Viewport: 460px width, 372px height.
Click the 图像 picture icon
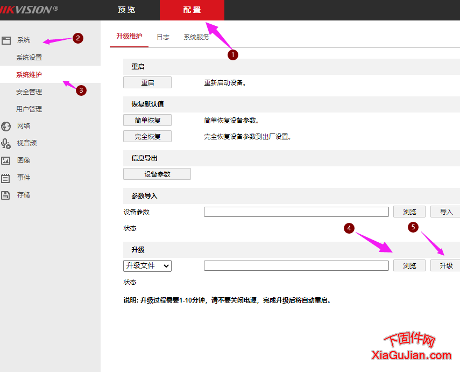coord(5,160)
